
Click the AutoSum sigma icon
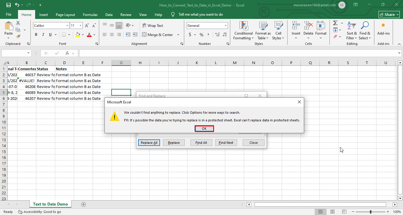(335, 23)
